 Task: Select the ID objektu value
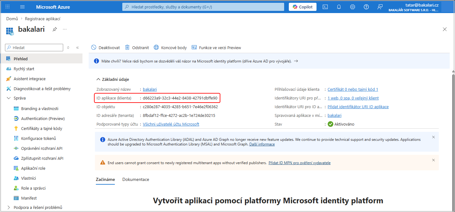(x=180, y=107)
